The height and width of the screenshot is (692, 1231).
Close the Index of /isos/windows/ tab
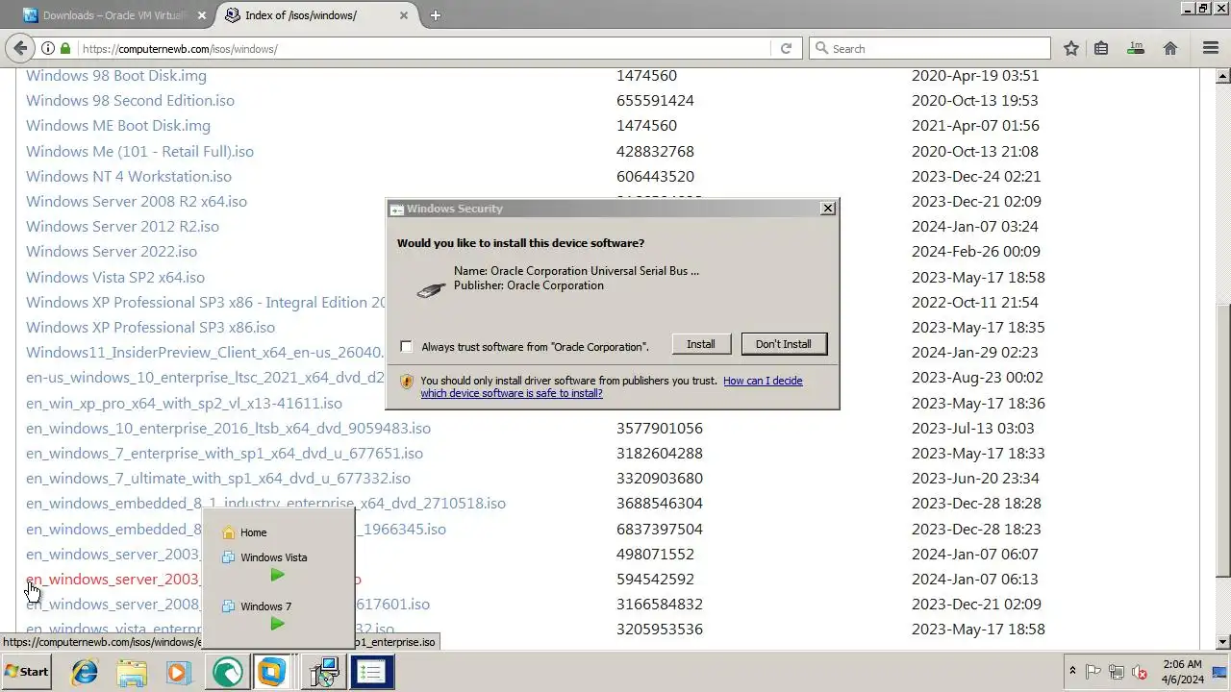point(404,15)
